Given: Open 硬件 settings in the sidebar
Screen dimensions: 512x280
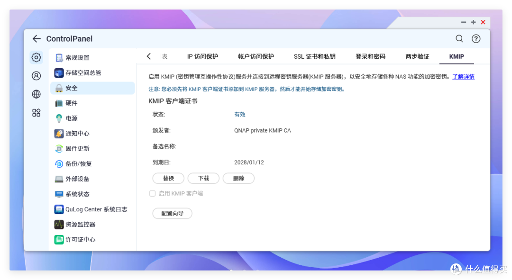Looking at the screenshot, I should [x=93, y=103].
